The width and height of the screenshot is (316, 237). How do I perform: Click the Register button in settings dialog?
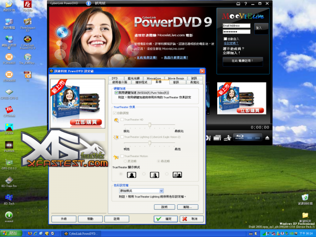(x=117, y=219)
